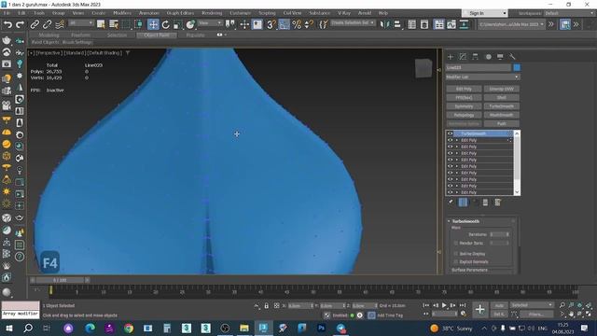Toggle visibility eye of TurboSmooth modifier
Screen dimensions: 597x336
(450, 133)
